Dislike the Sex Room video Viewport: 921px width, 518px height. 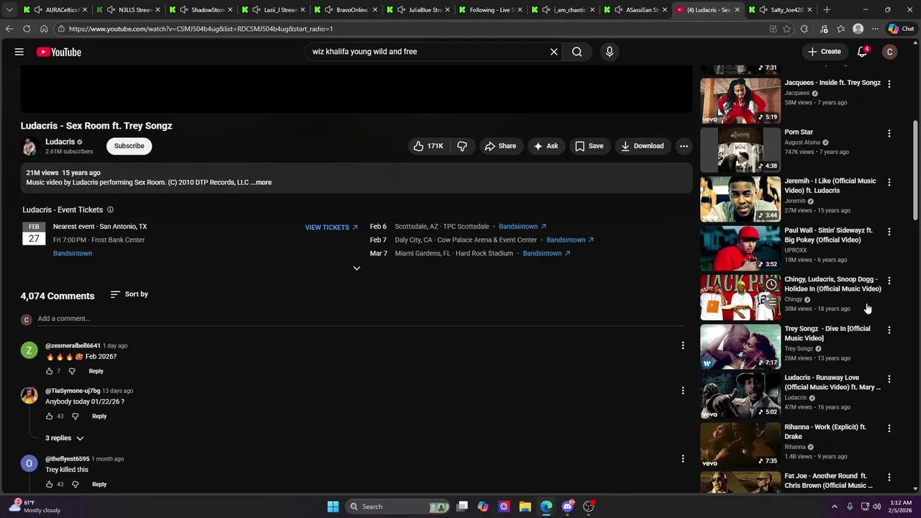462,146
